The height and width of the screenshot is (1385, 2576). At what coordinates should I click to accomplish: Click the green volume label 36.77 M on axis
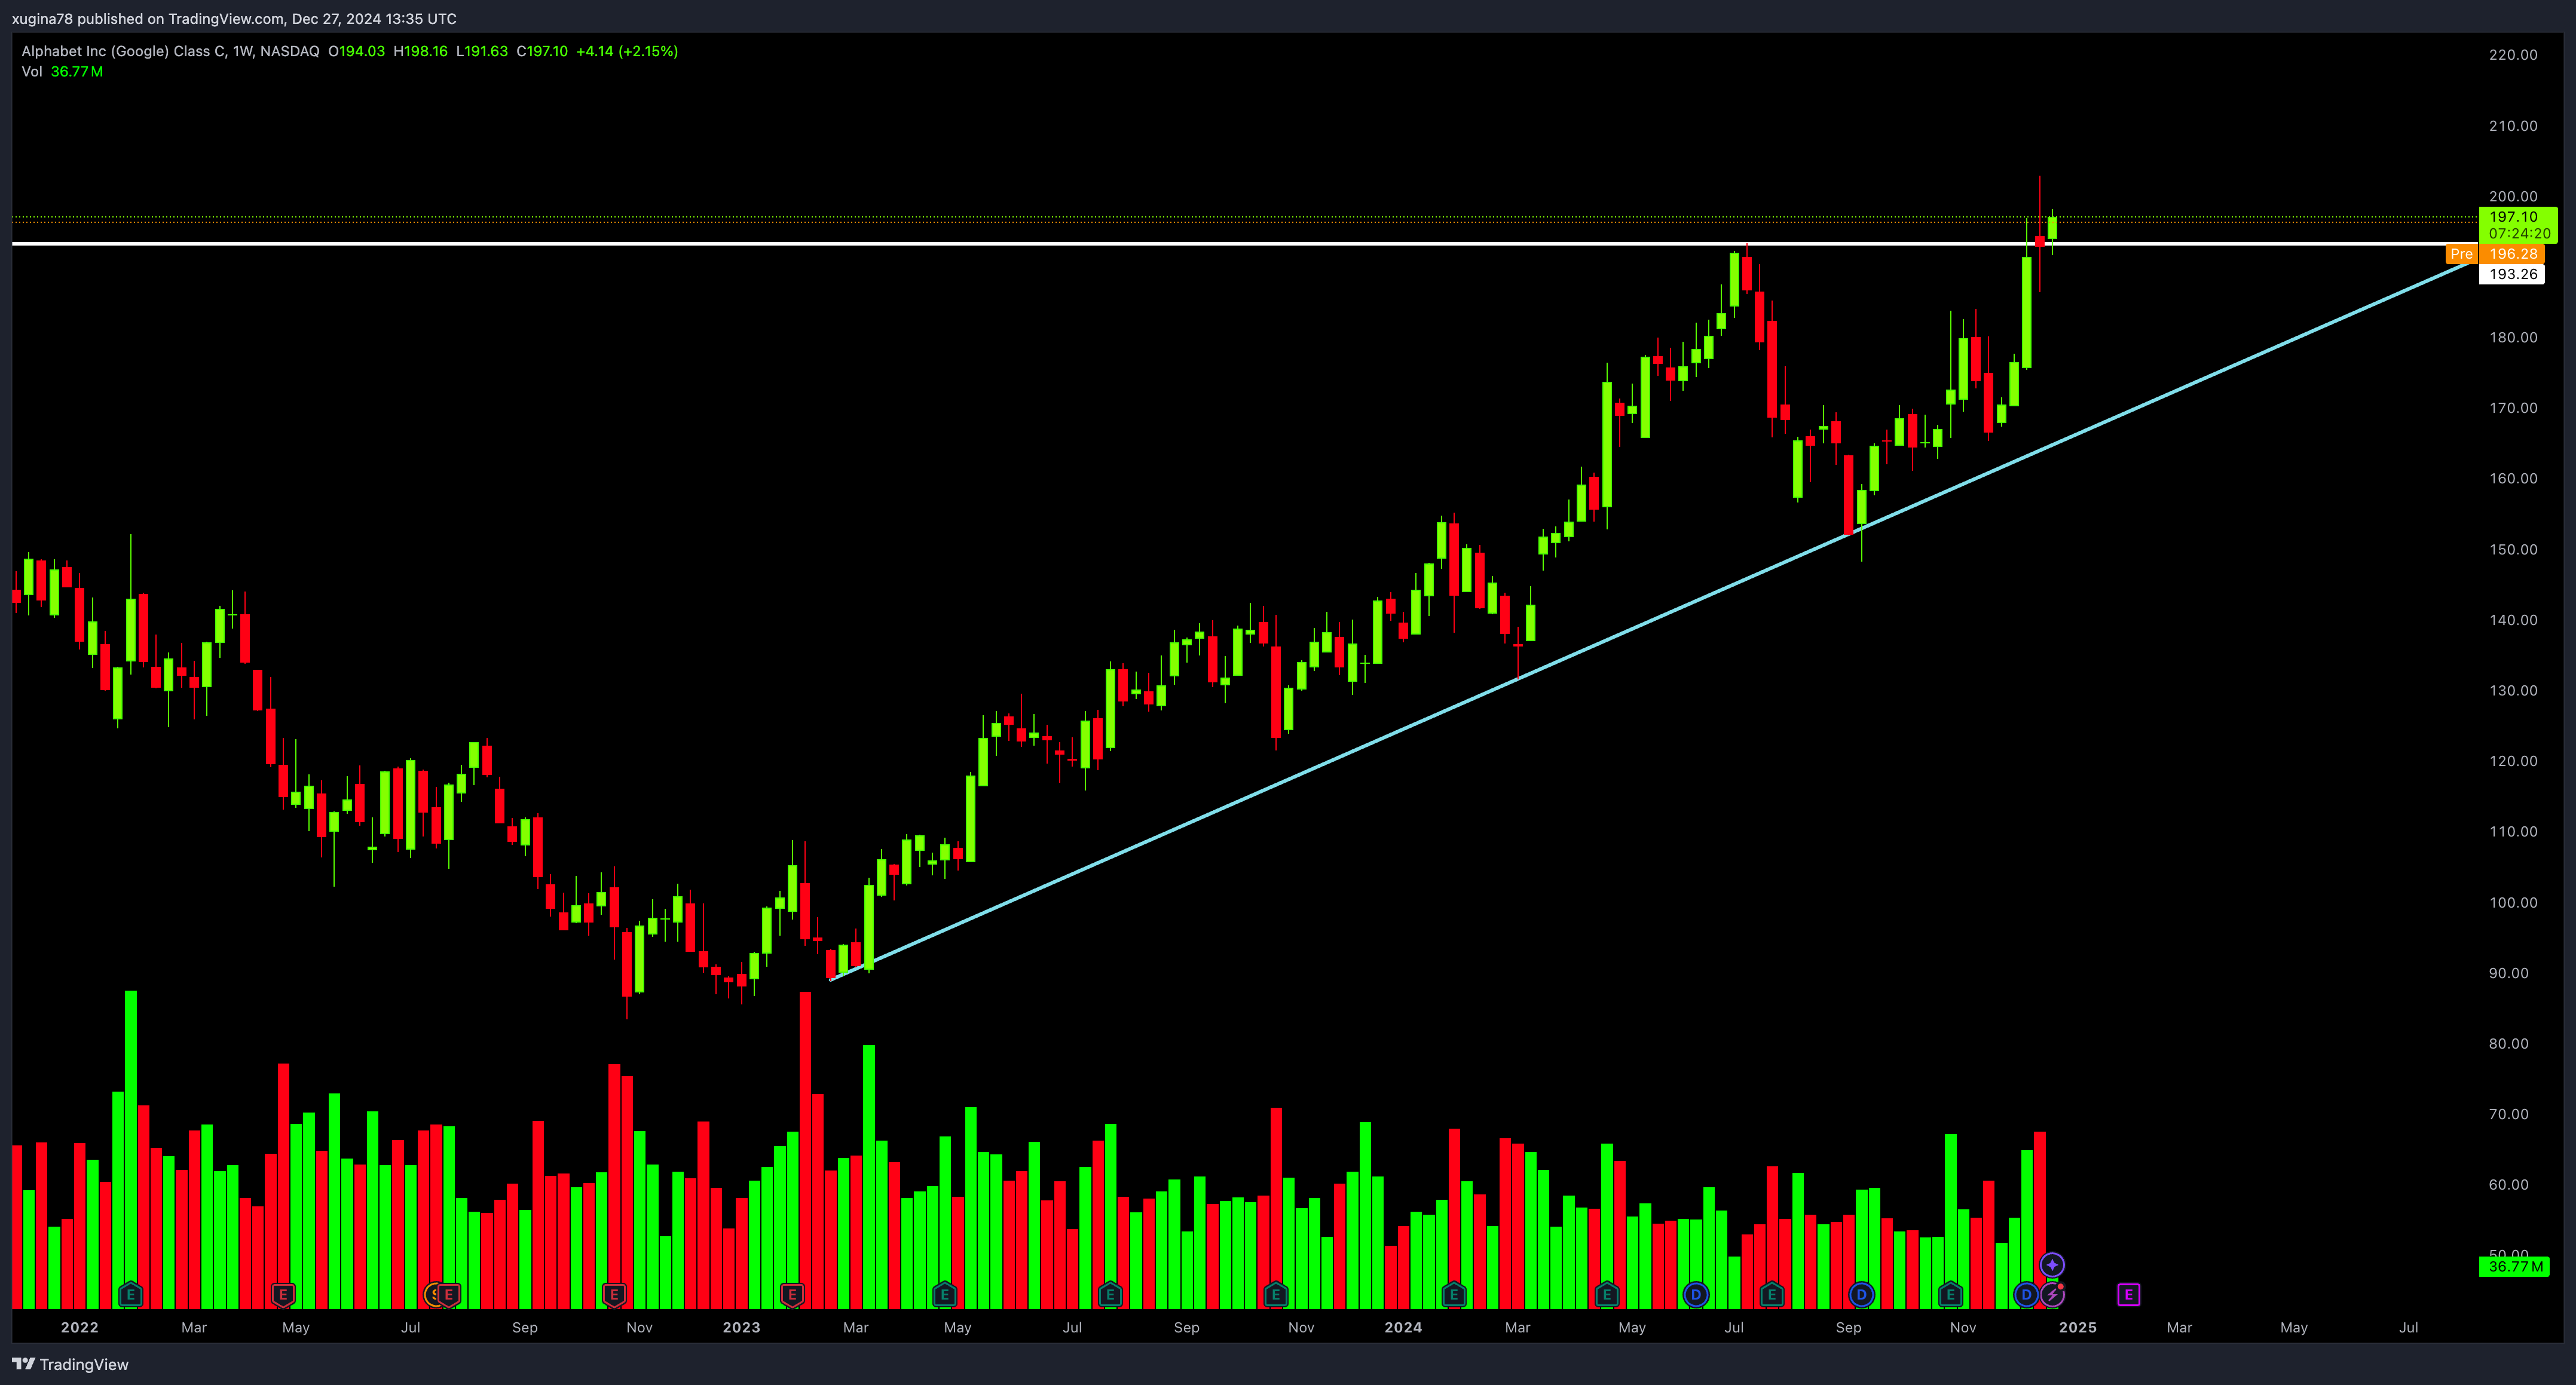pos(2514,1267)
